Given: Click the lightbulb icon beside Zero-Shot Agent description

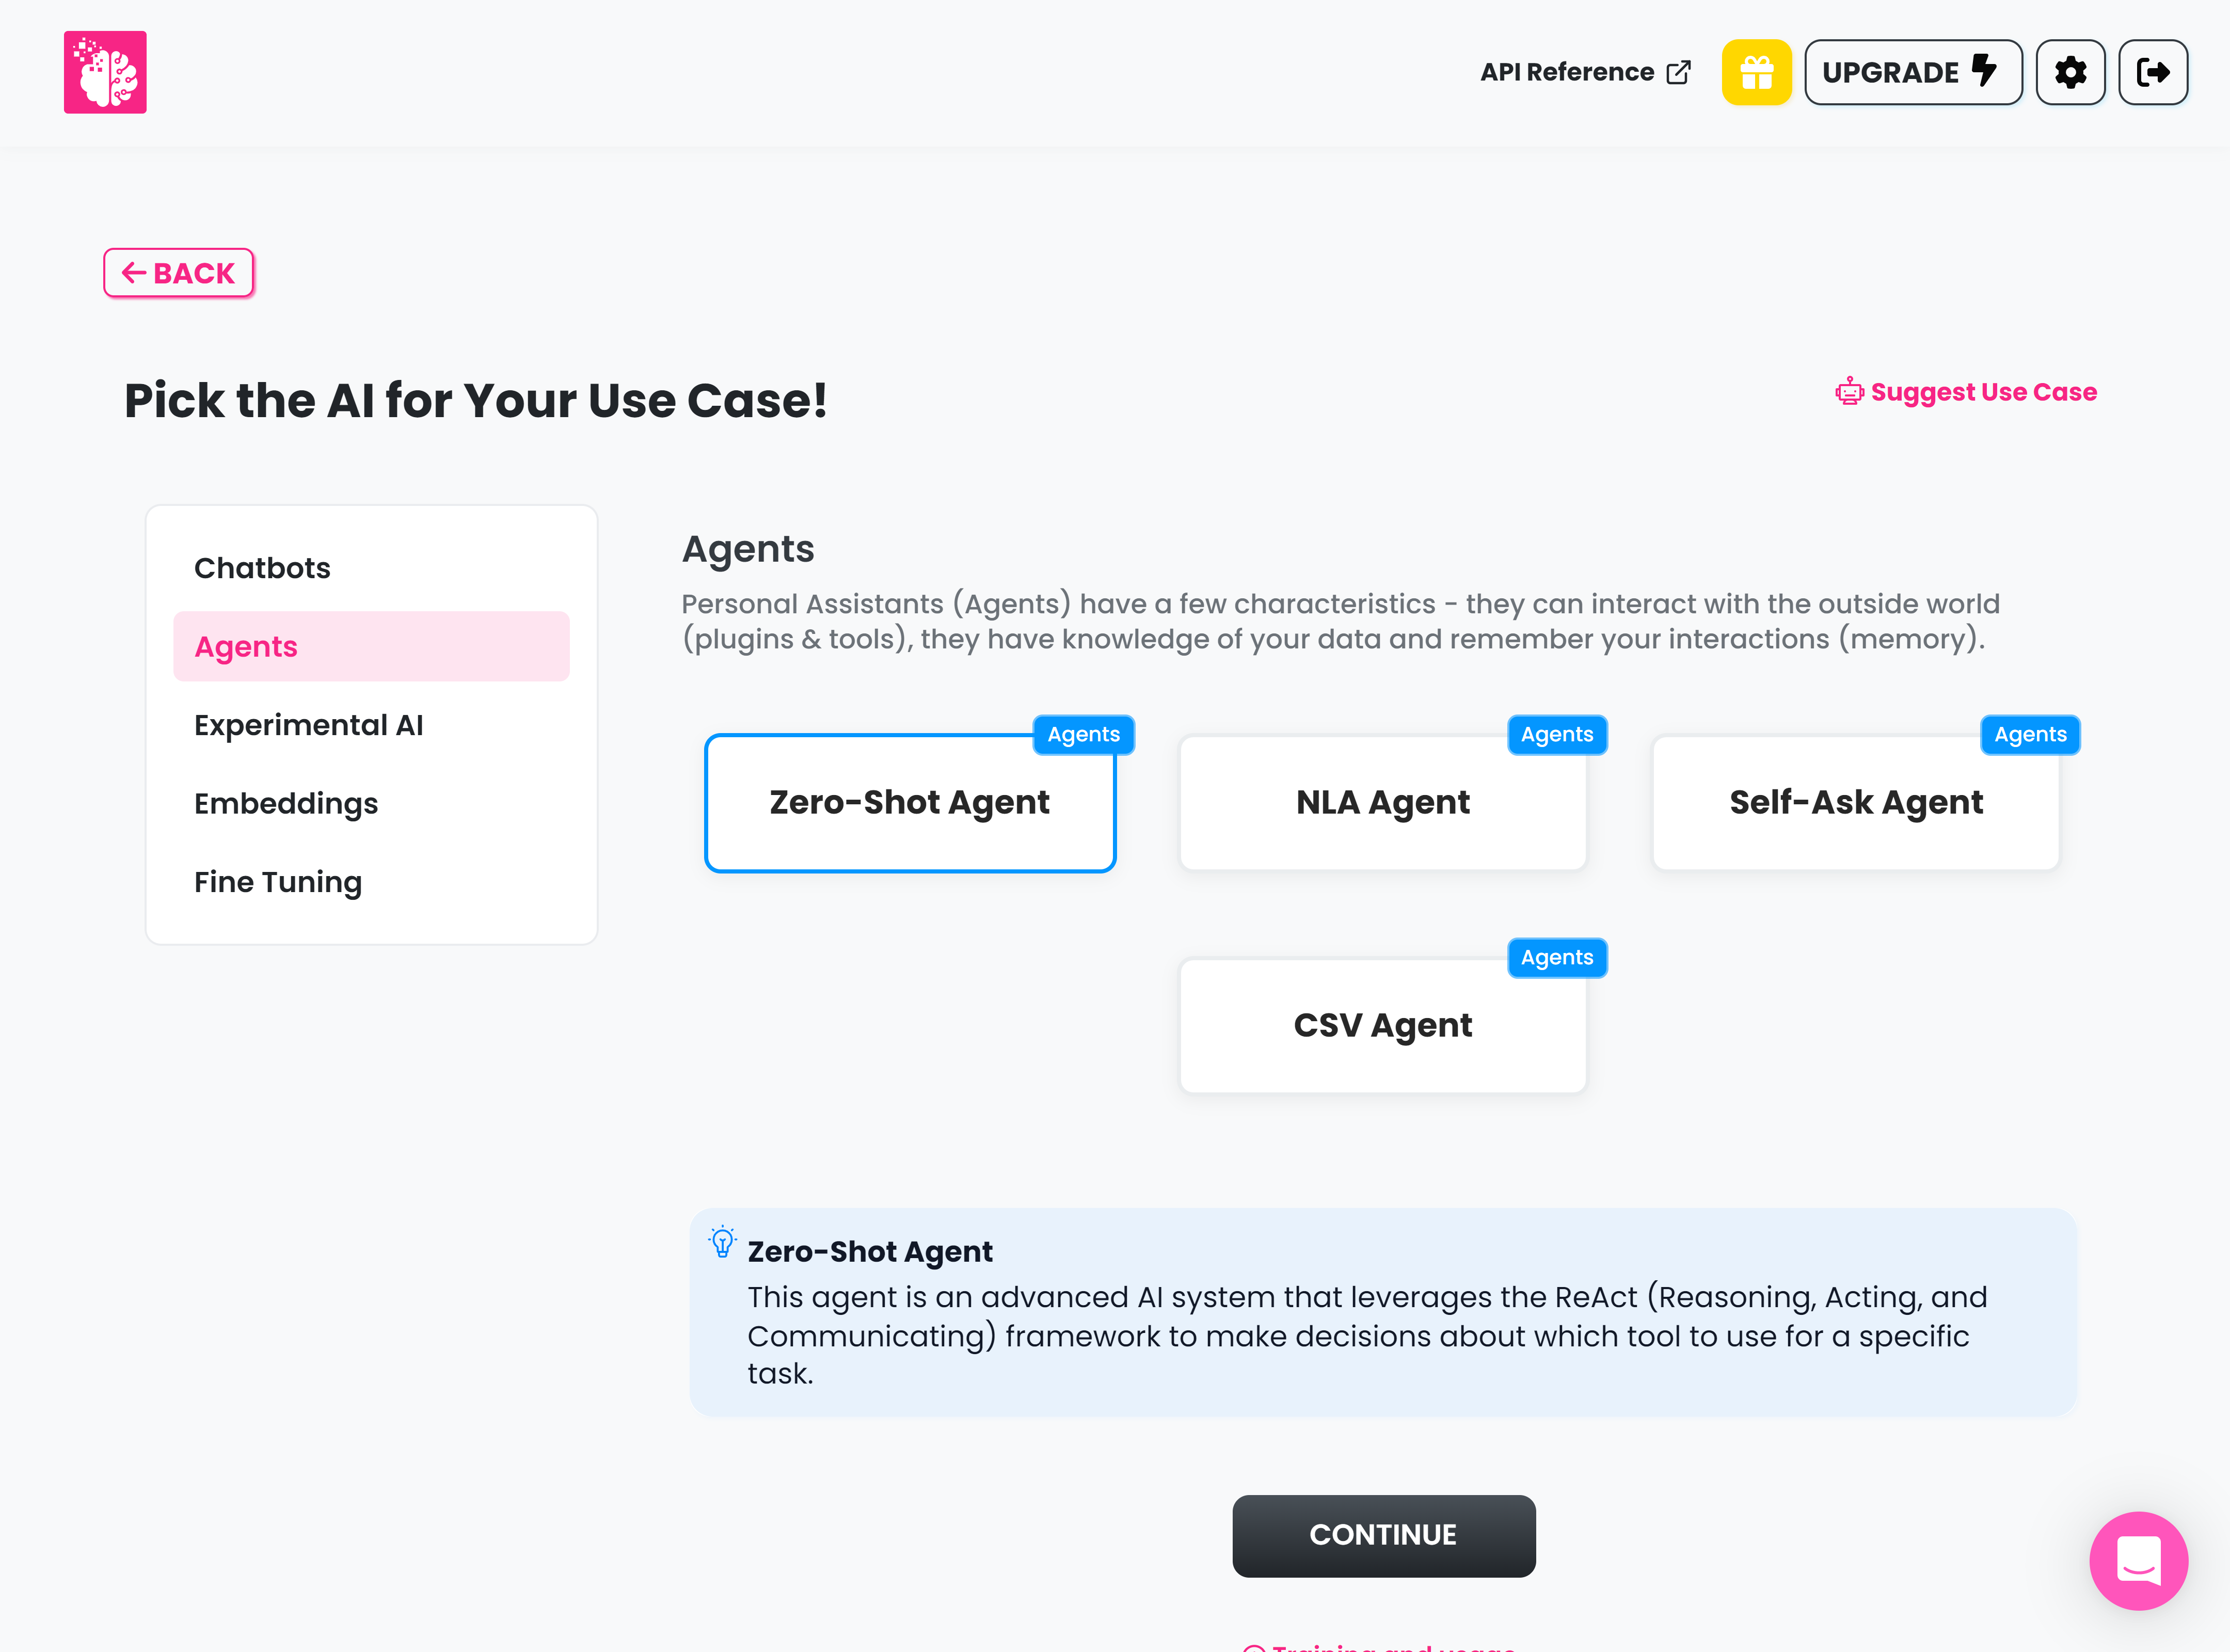Looking at the screenshot, I should tap(722, 1243).
